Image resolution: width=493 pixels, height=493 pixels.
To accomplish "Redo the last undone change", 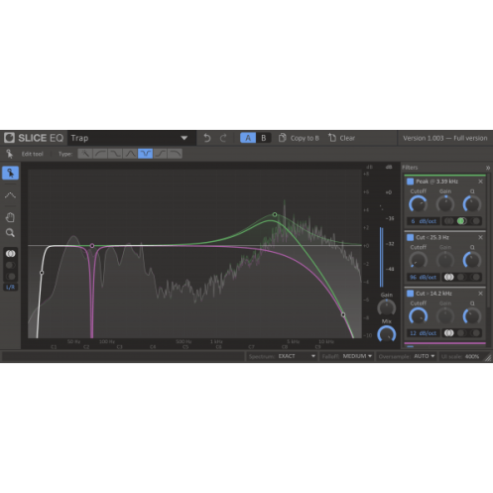I will [223, 138].
